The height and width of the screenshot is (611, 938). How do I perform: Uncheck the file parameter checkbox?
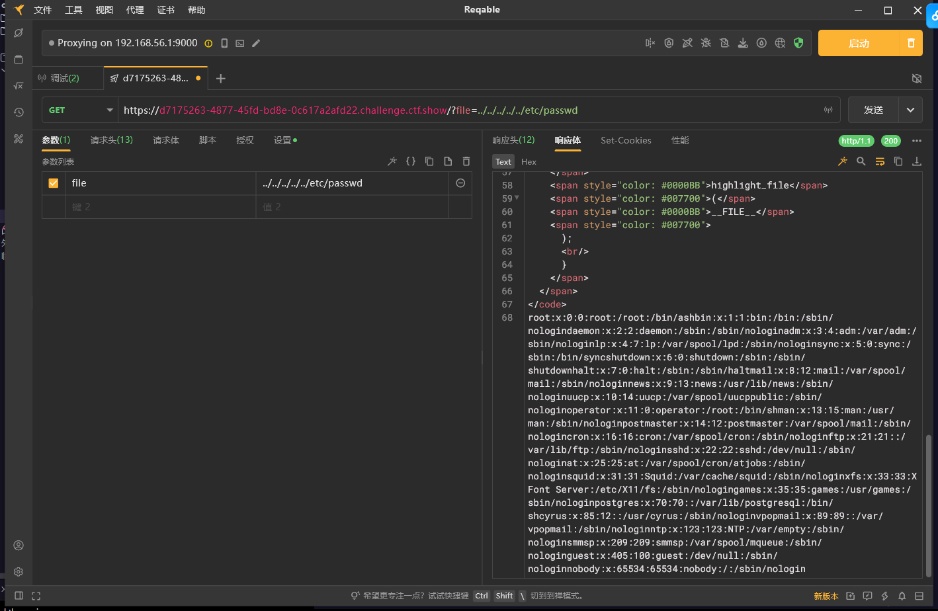[54, 183]
